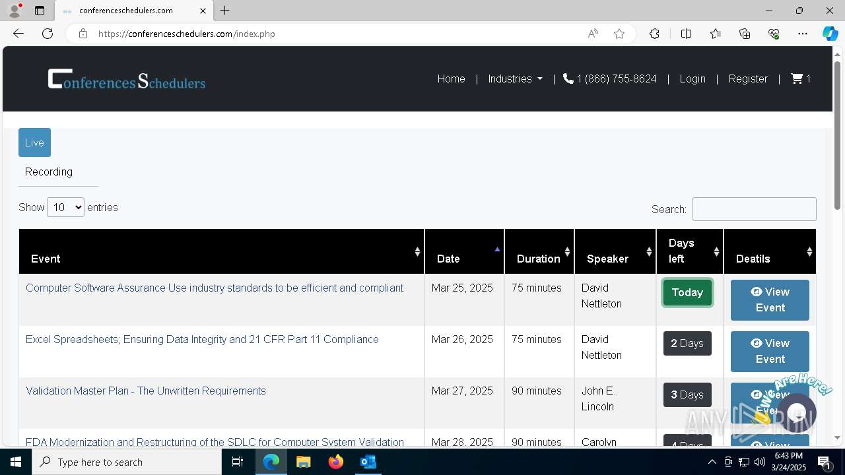This screenshot has width=845, height=475.
Task: Open Show entries count dropdown
Action: pos(65,207)
